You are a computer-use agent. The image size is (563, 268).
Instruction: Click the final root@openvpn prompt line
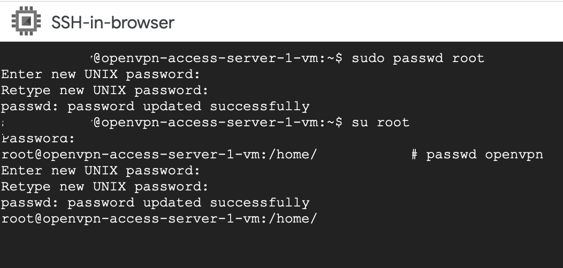[x=159, y=218]
